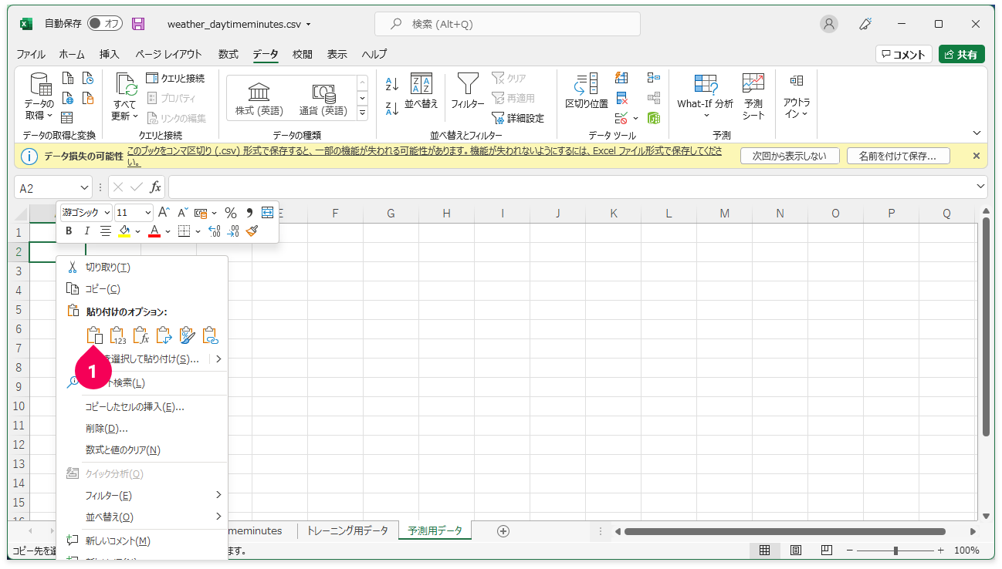Click the zoom slider in the status bar

pyautogui.click(x=895, y=550)
